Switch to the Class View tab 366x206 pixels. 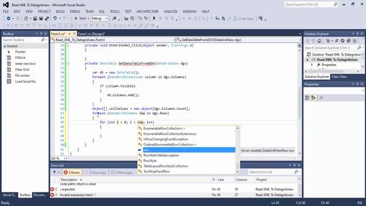(x=339, y=77)
